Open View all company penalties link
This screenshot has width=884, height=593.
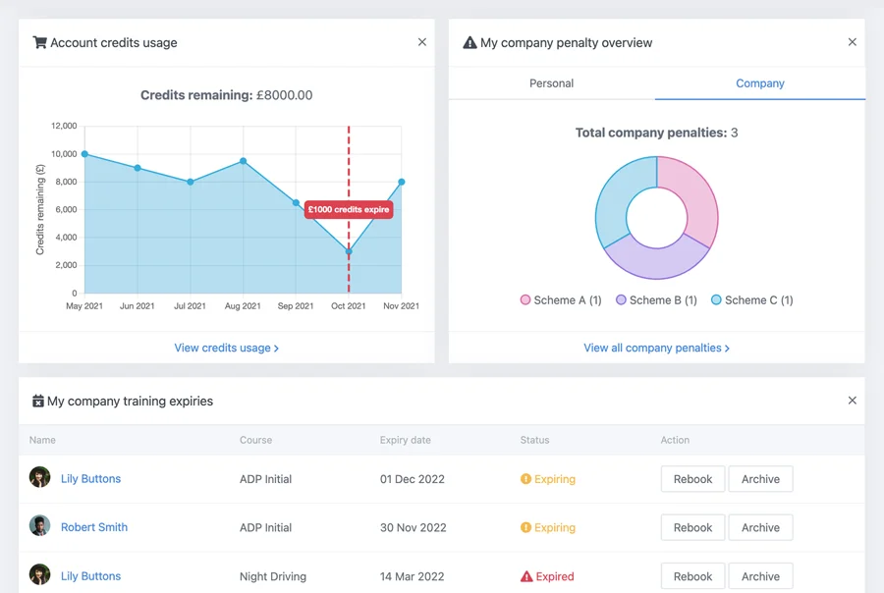[x=656, y=348]
